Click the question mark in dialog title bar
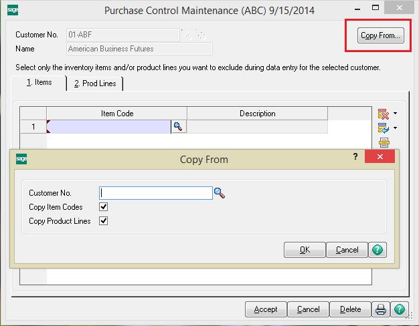The image size is (419, 326). pyautogui.click(x=355, y=156)
